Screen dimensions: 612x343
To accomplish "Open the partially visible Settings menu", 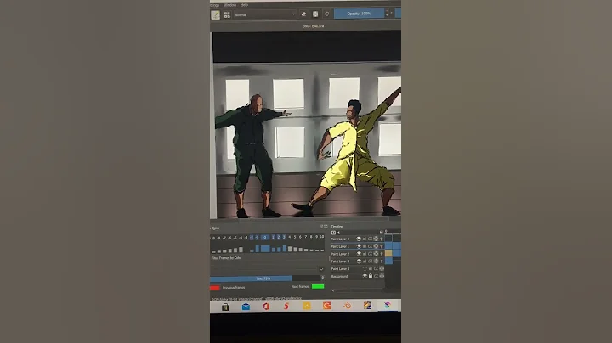I will pos(215,5).
